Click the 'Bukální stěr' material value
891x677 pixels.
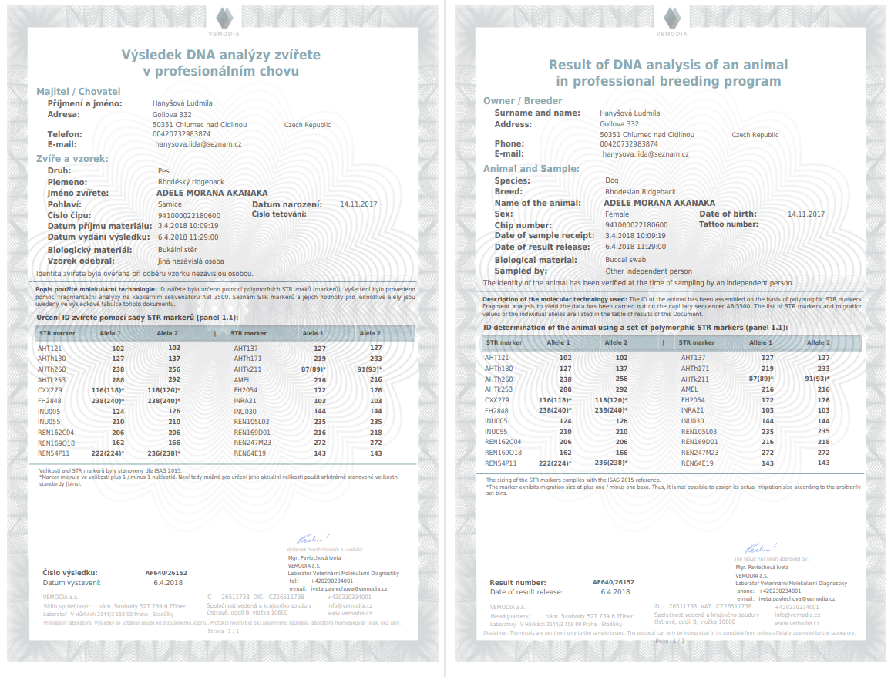177,250
